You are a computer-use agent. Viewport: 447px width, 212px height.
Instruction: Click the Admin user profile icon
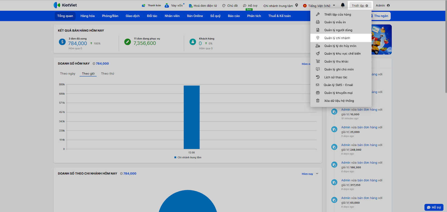(388, 5)
